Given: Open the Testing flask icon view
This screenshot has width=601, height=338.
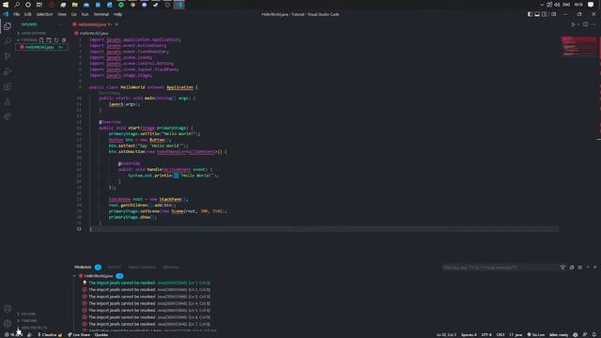Looking at the screenshot, I should [x=8, y=101].
